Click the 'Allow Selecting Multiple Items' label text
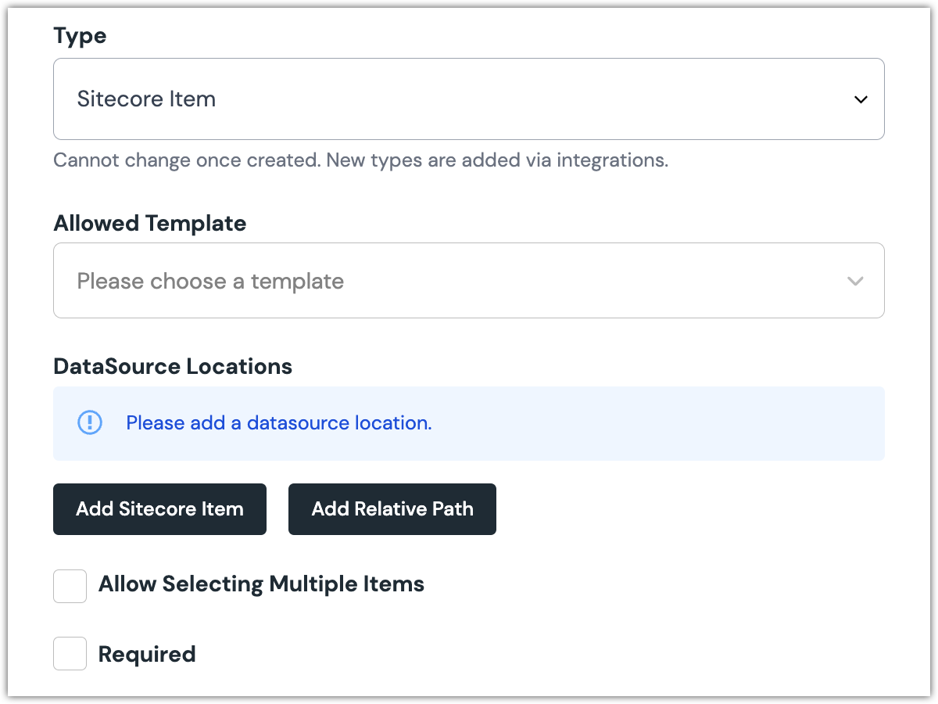This screenshot has height=704, width=938. coord(261,584)
